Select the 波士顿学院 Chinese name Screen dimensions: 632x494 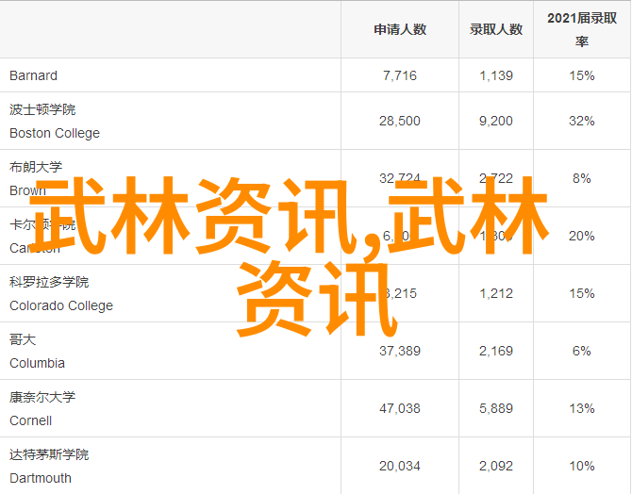tap(42, 109)
